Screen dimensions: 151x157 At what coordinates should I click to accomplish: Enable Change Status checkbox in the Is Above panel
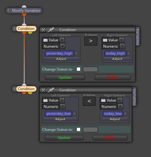(x=78, y=69)
